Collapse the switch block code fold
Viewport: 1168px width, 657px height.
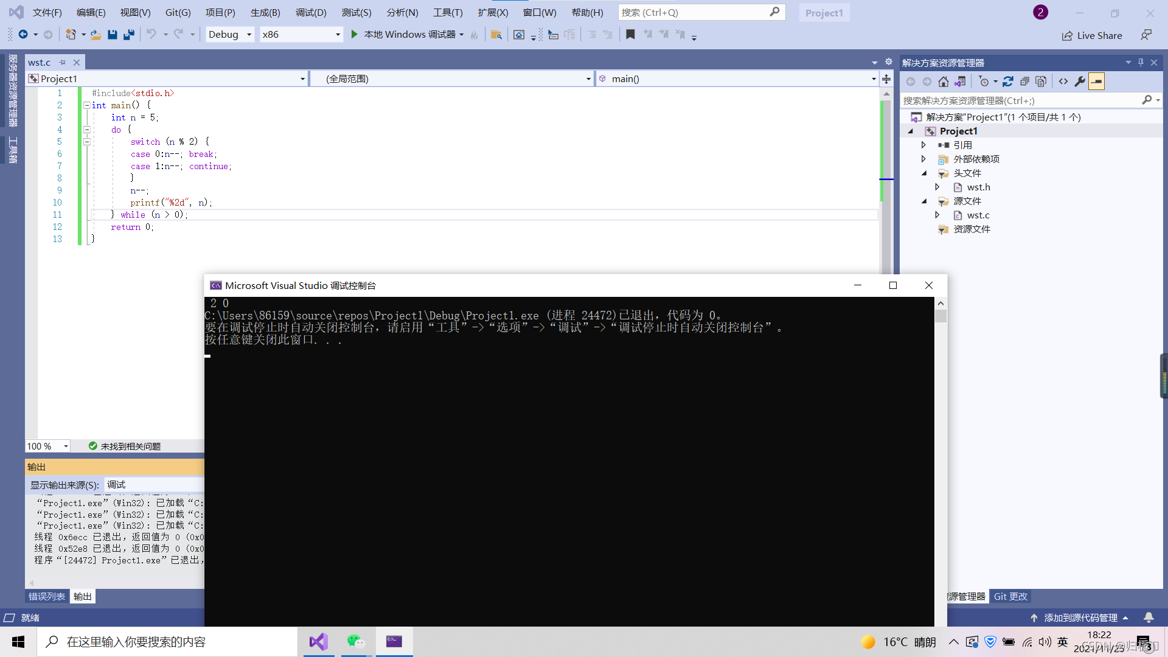click(86, 142)
